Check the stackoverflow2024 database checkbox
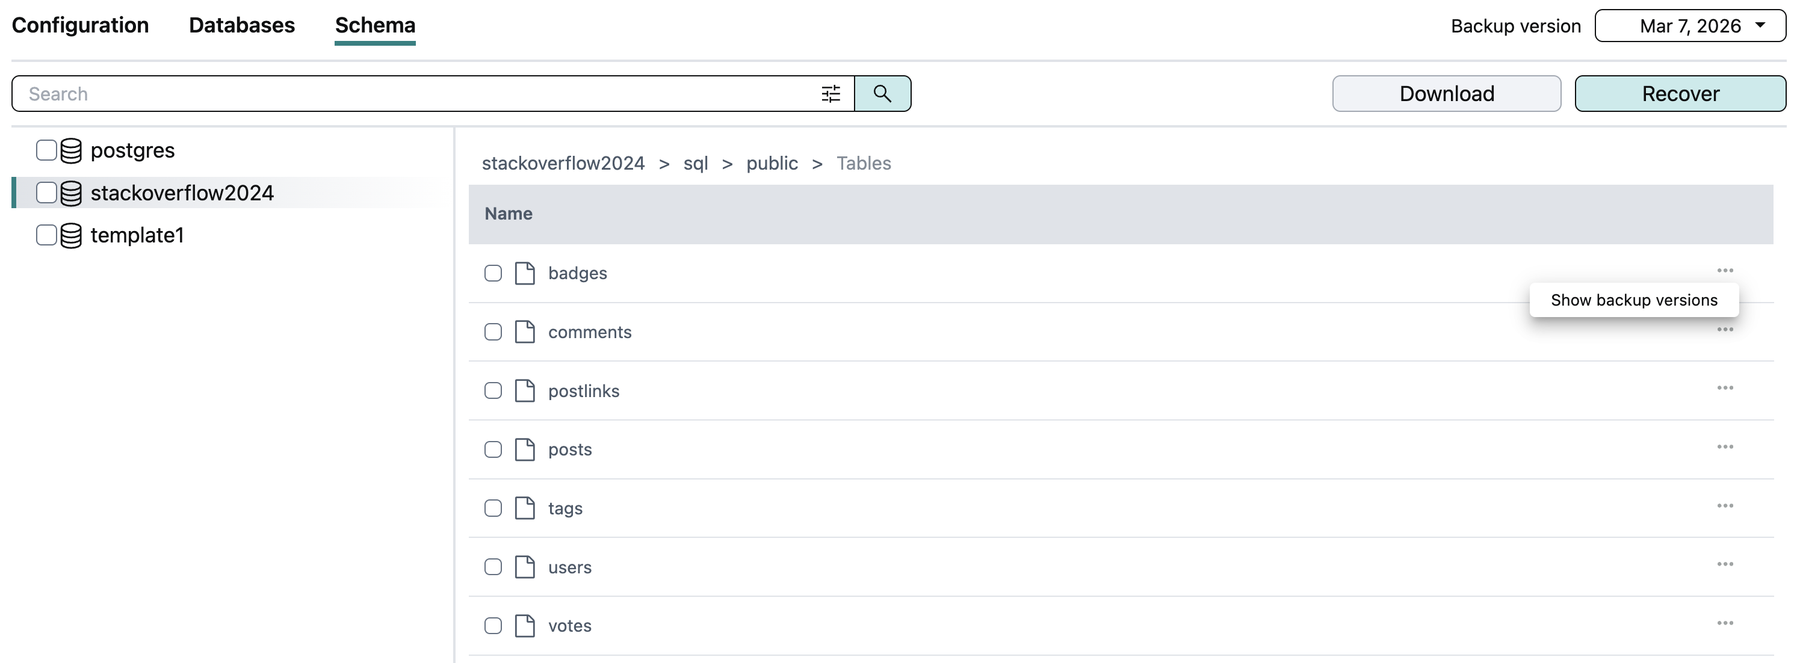Screen dimensions: 1797x663 [x=46, y=193]
